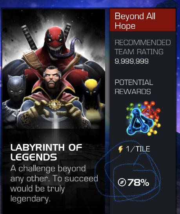Tap the Labyrinth quest artwork card
Screen dimensions: 180x214
coord(54,111)
